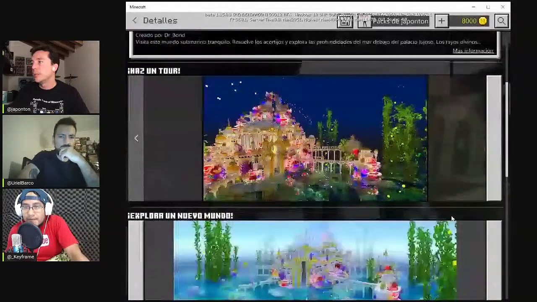
Task: Open the underwater palace tour screenshot
Action: coord(315,138)
